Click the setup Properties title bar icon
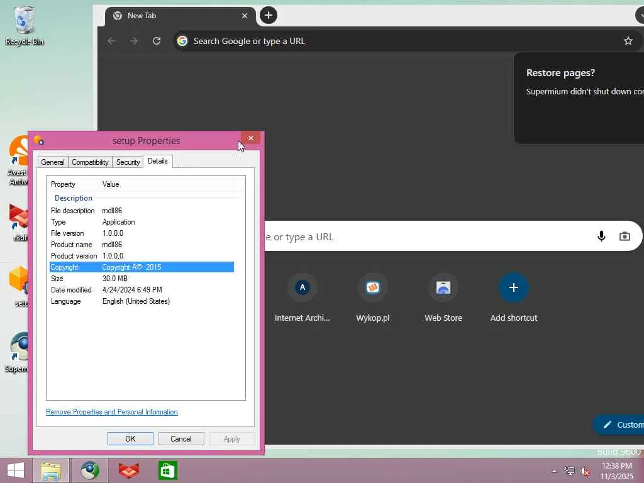The image size is (644, 483). click(x=38, y=140)
